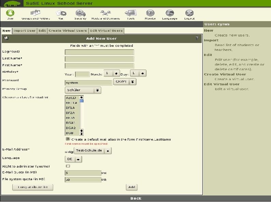This screenshot has width=271, height=203.
Task: Click the Logout icon
Action: pyautogui.click(x=189, y=13)
